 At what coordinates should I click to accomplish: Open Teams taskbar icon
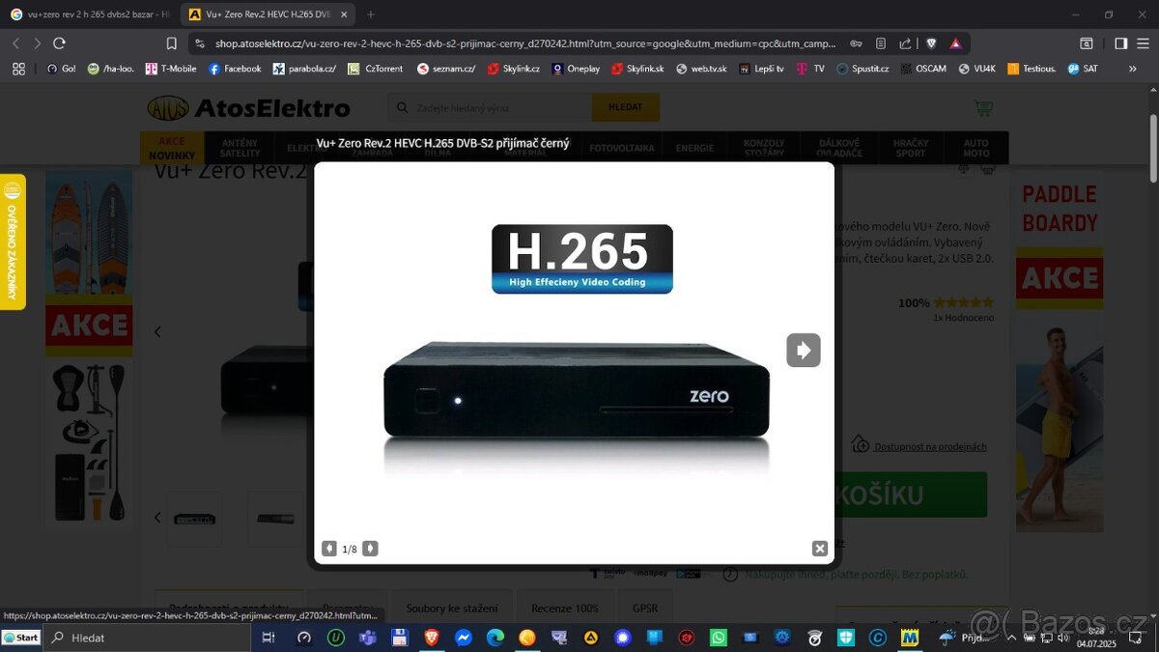[x=367, y=638]
